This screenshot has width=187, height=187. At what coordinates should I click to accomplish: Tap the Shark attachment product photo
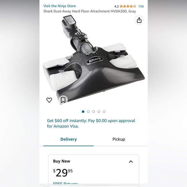coord(93,60)
